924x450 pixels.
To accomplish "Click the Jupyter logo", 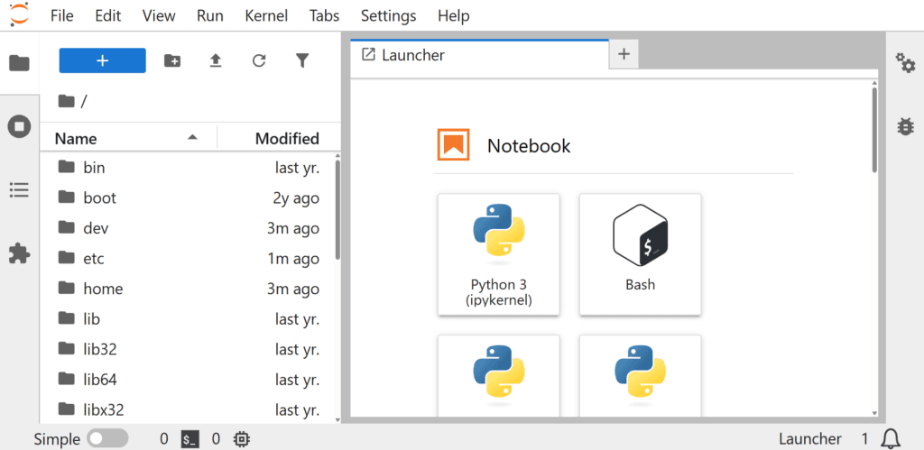I will click(19, 14).
